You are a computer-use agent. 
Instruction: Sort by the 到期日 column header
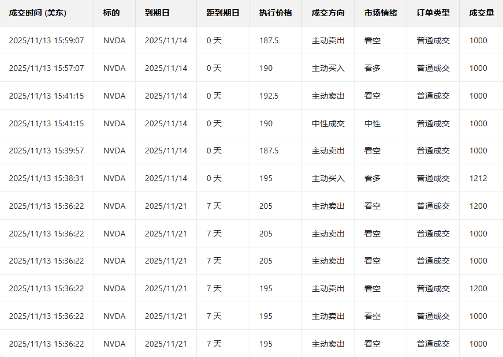(x=157, y=13)
